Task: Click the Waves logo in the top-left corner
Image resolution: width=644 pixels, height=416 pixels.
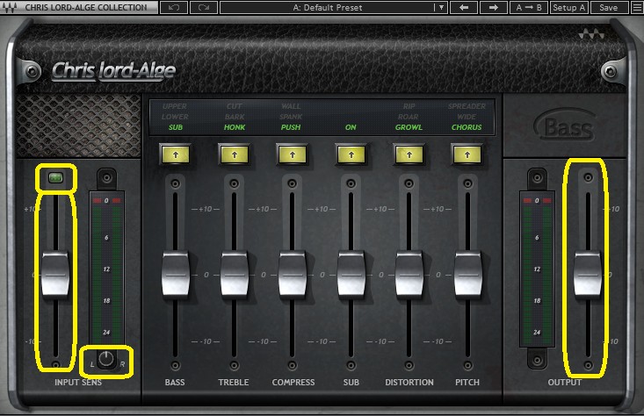Action: (10, 7)
